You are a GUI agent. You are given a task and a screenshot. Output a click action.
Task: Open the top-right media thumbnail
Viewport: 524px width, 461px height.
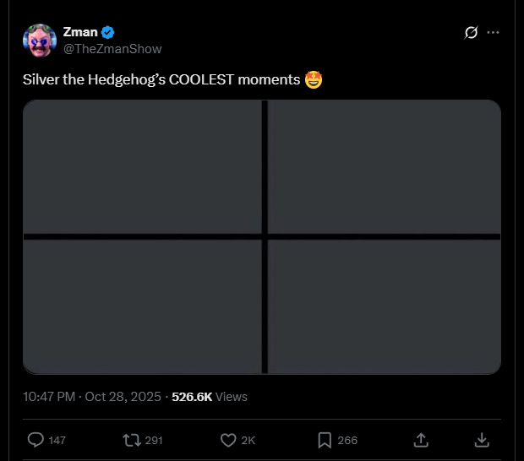click(384, 165)
